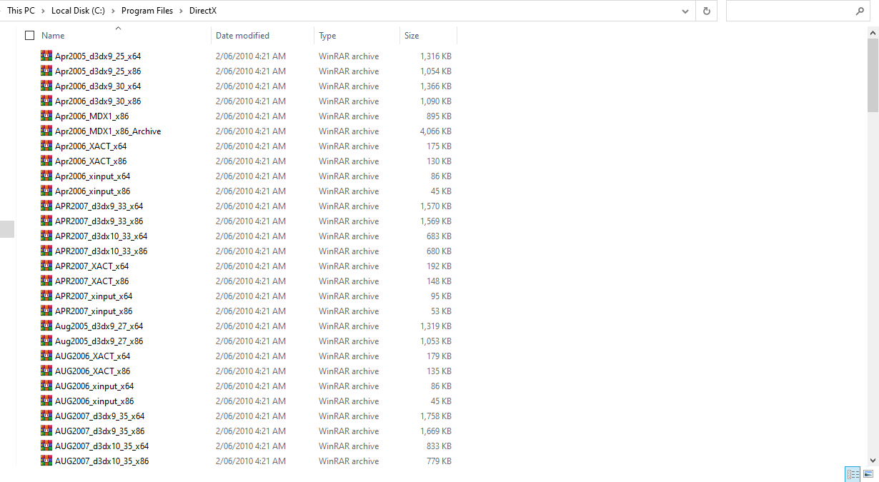
Task: Expand the chevron after Program Files
Action: point(182,11)
